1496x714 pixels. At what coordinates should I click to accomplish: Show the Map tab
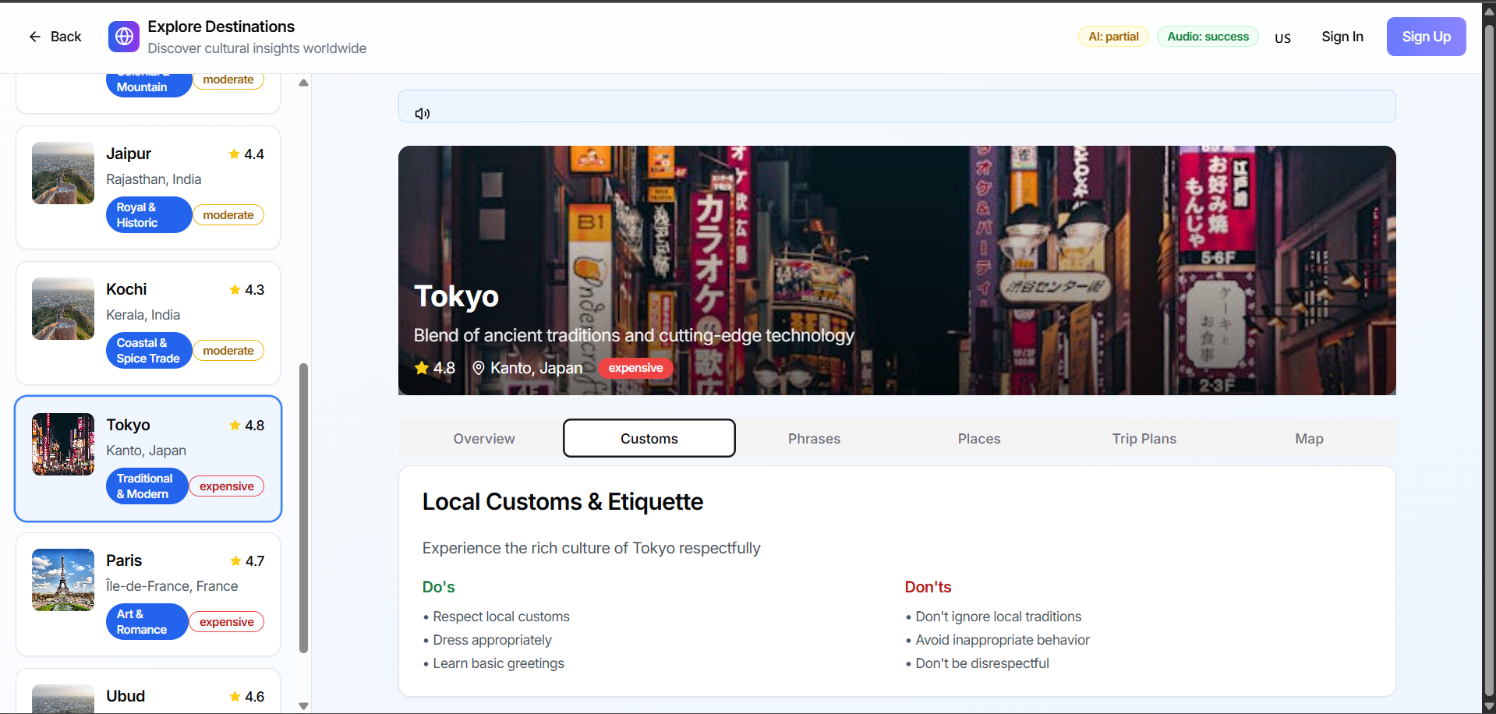[x=1310, y=439]
